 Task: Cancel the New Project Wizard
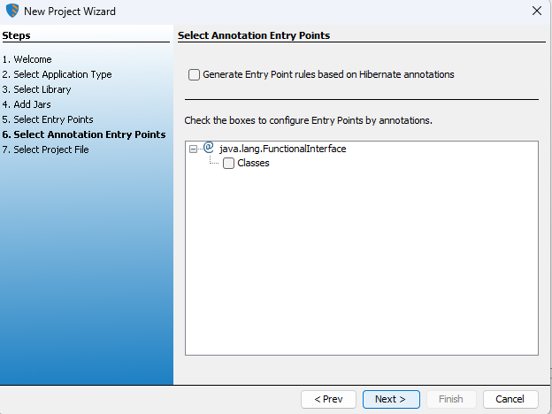(x=510, y=399)
